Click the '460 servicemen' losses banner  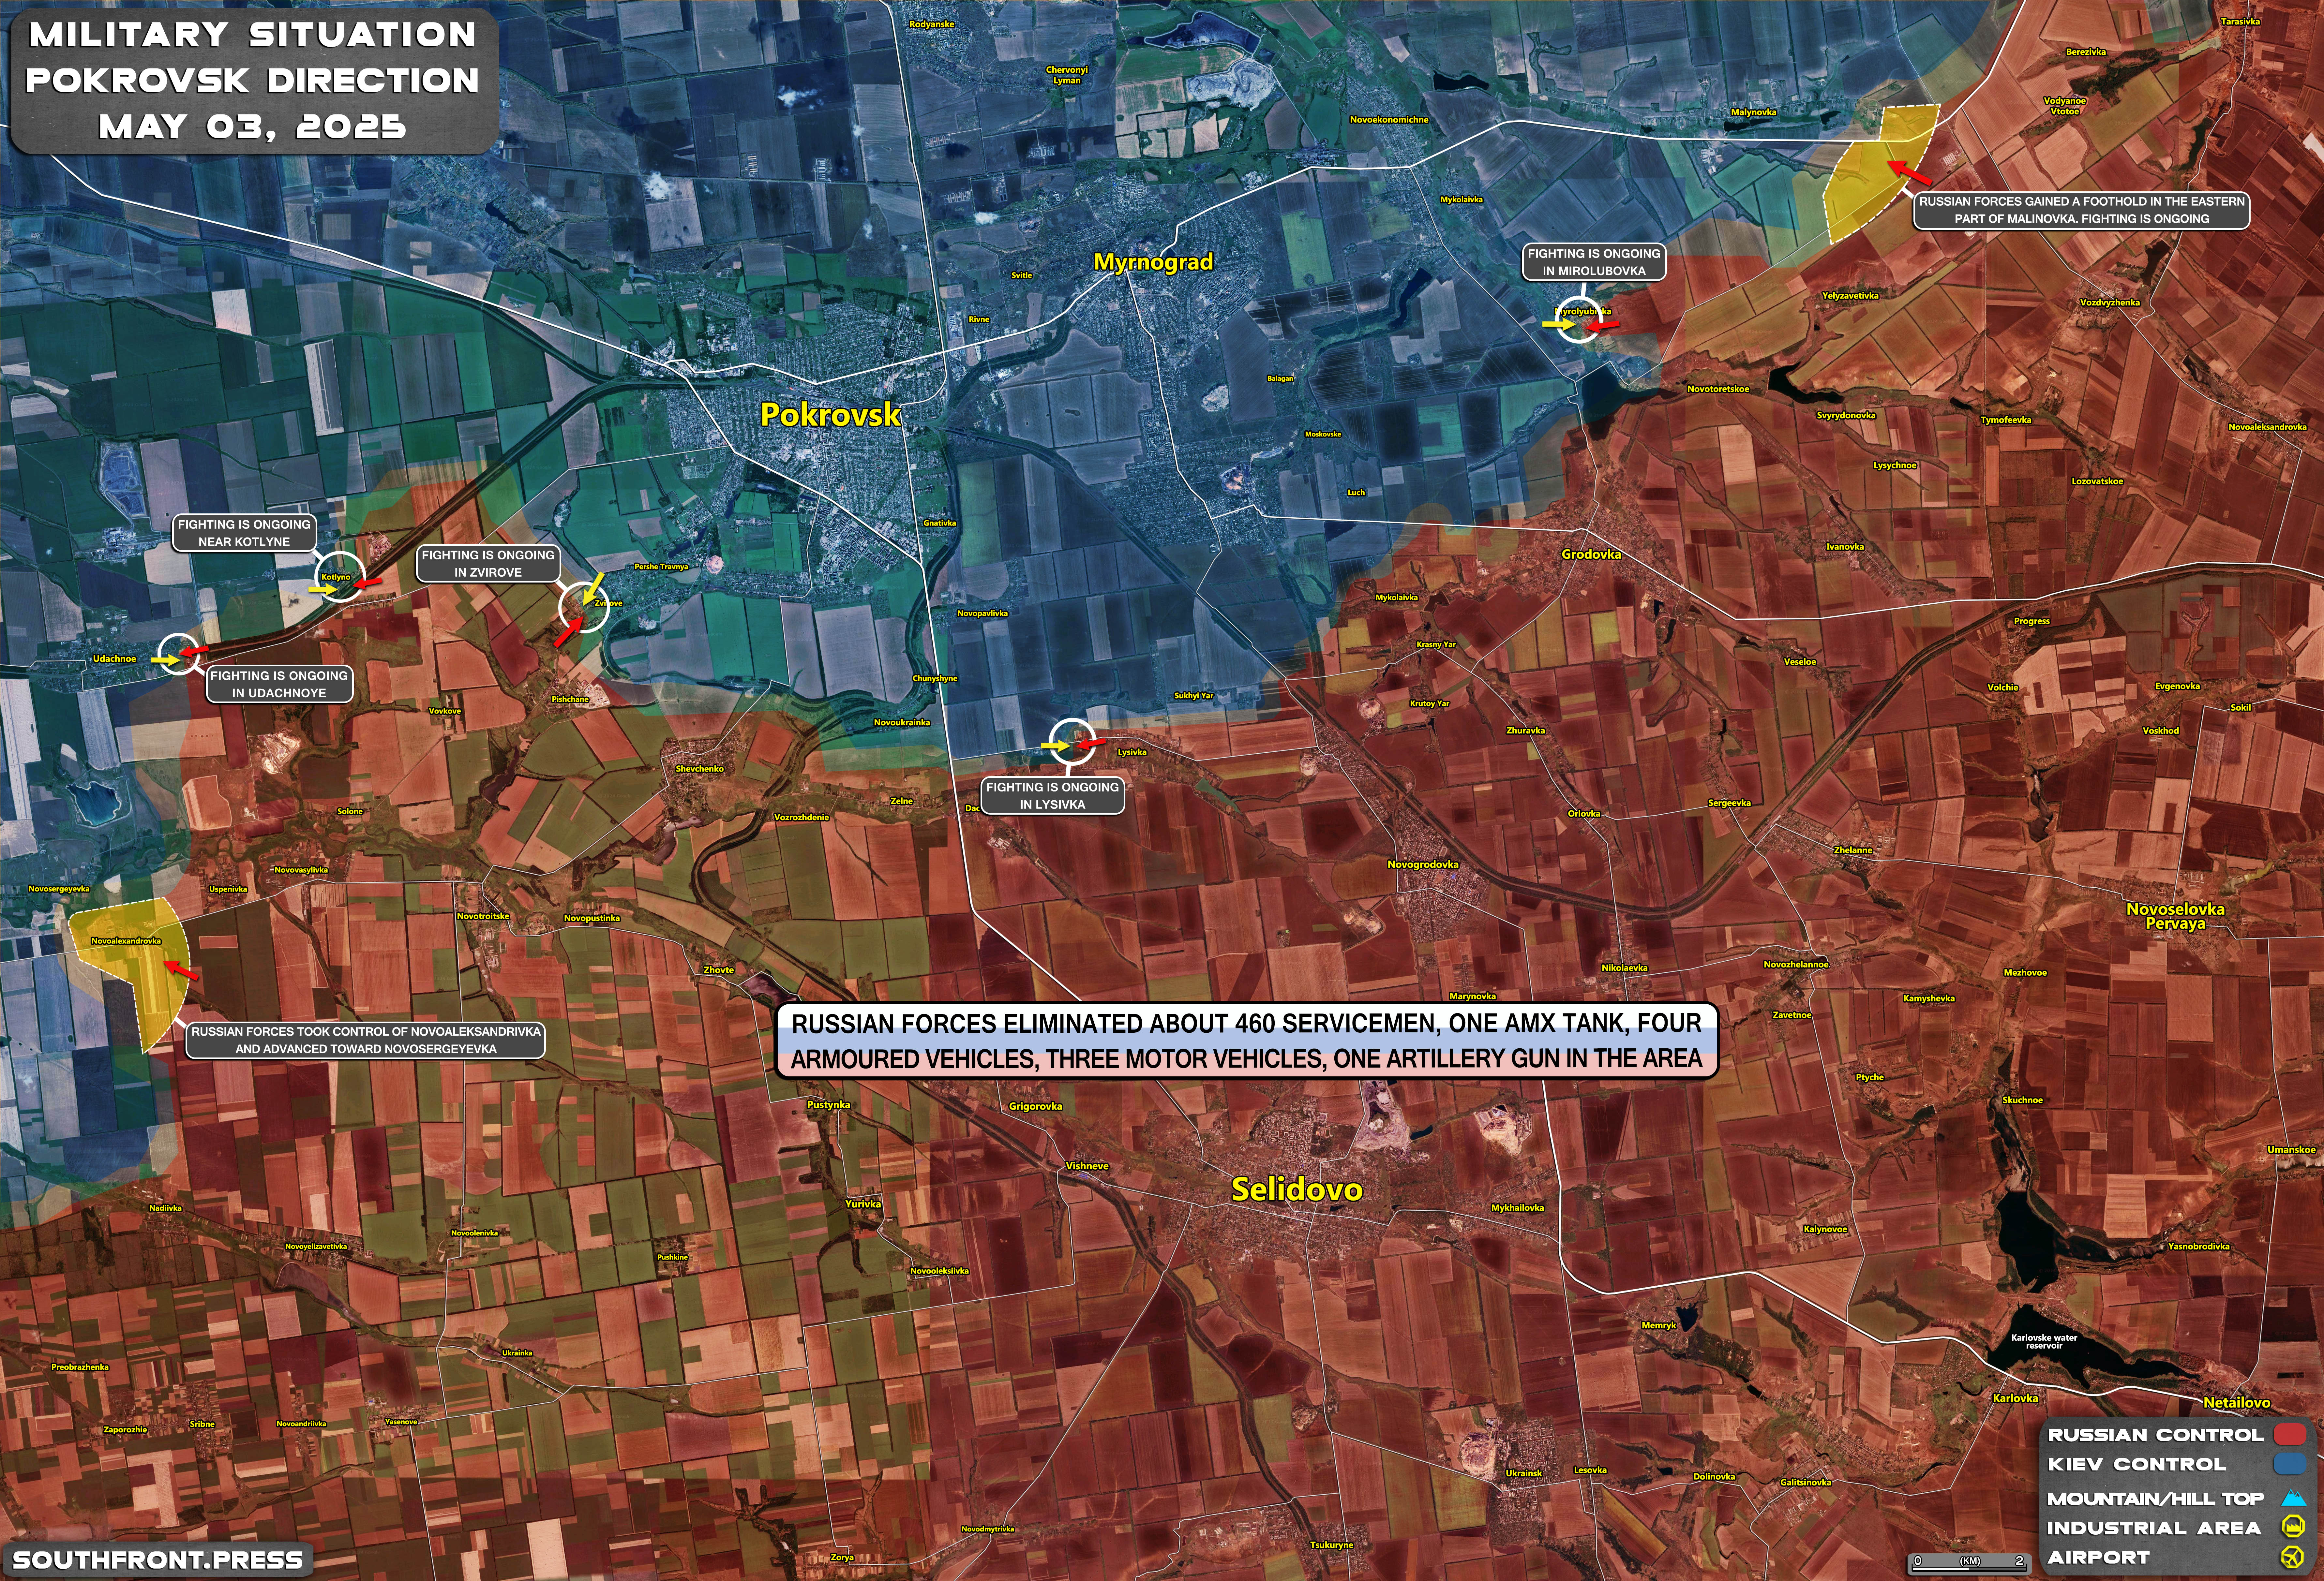point(1247,1040)
